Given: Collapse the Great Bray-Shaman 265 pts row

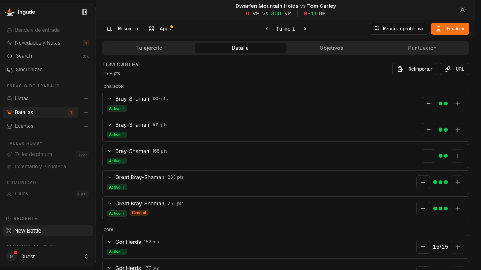Looking at the screenshot, I should click(110, 204).
